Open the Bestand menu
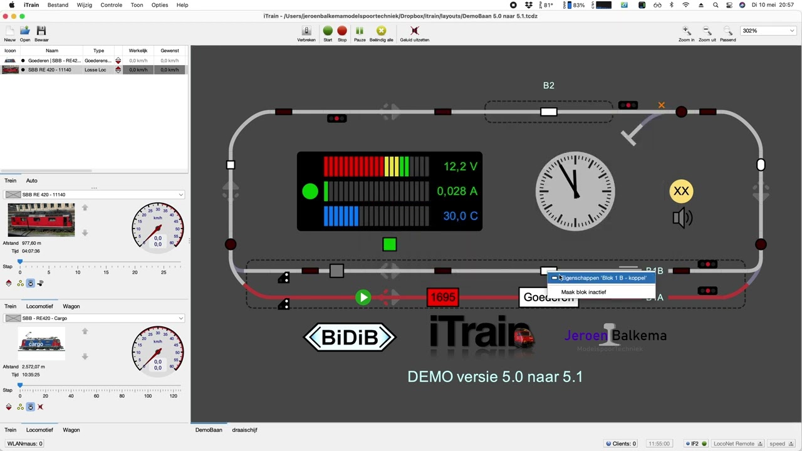802x451 pixels. tap(58, 5)
